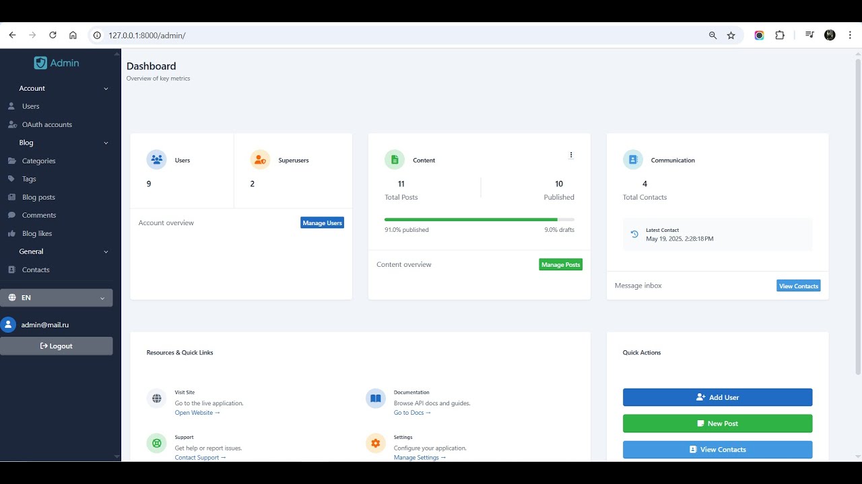Image resolution: width=862 pixels, height=484 pixels.
Task: Expand the General sidebar section
Action: 106,251
